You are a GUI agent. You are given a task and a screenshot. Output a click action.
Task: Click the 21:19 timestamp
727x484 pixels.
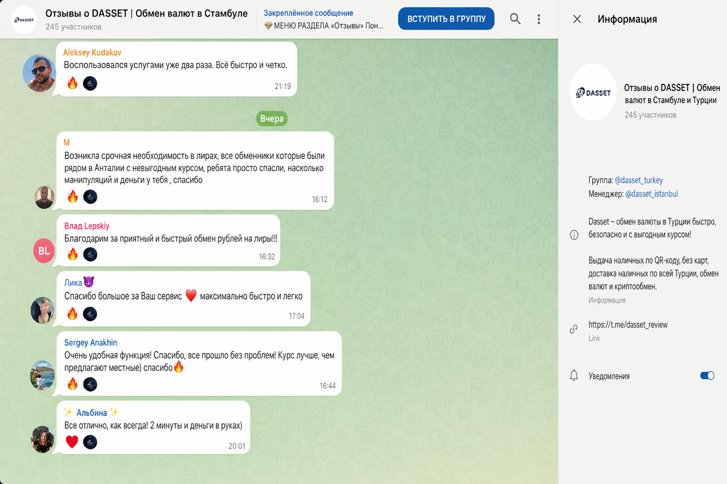[283, 86]
